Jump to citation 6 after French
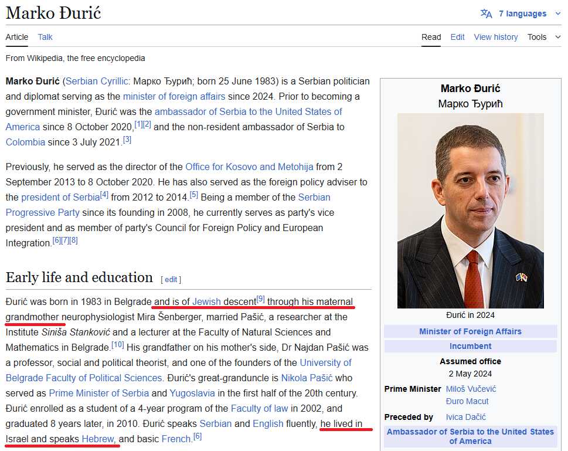The height and width of the screenshot is (451, 568). tap(198, 436)
